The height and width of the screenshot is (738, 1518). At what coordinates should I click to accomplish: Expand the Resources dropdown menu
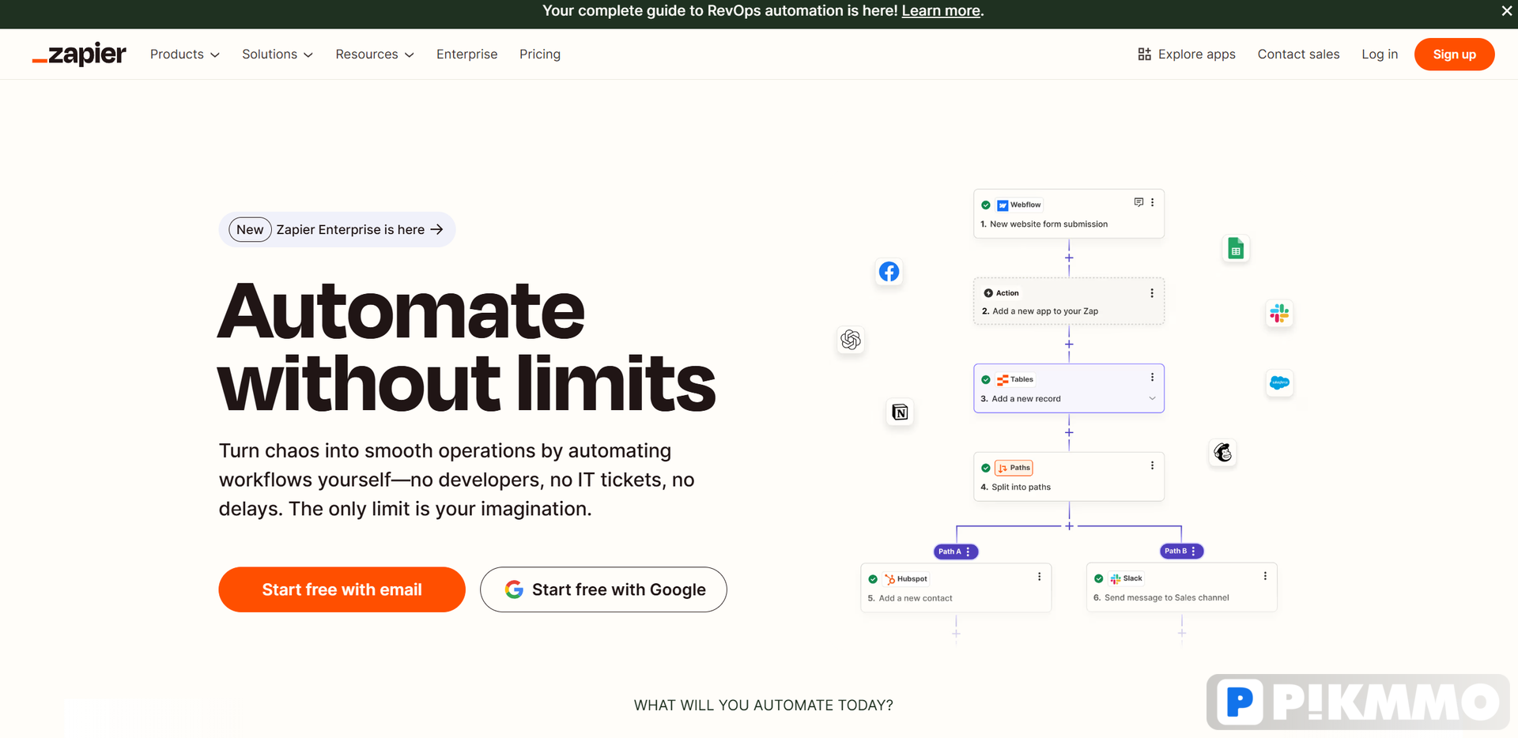[x=375, y=55]
